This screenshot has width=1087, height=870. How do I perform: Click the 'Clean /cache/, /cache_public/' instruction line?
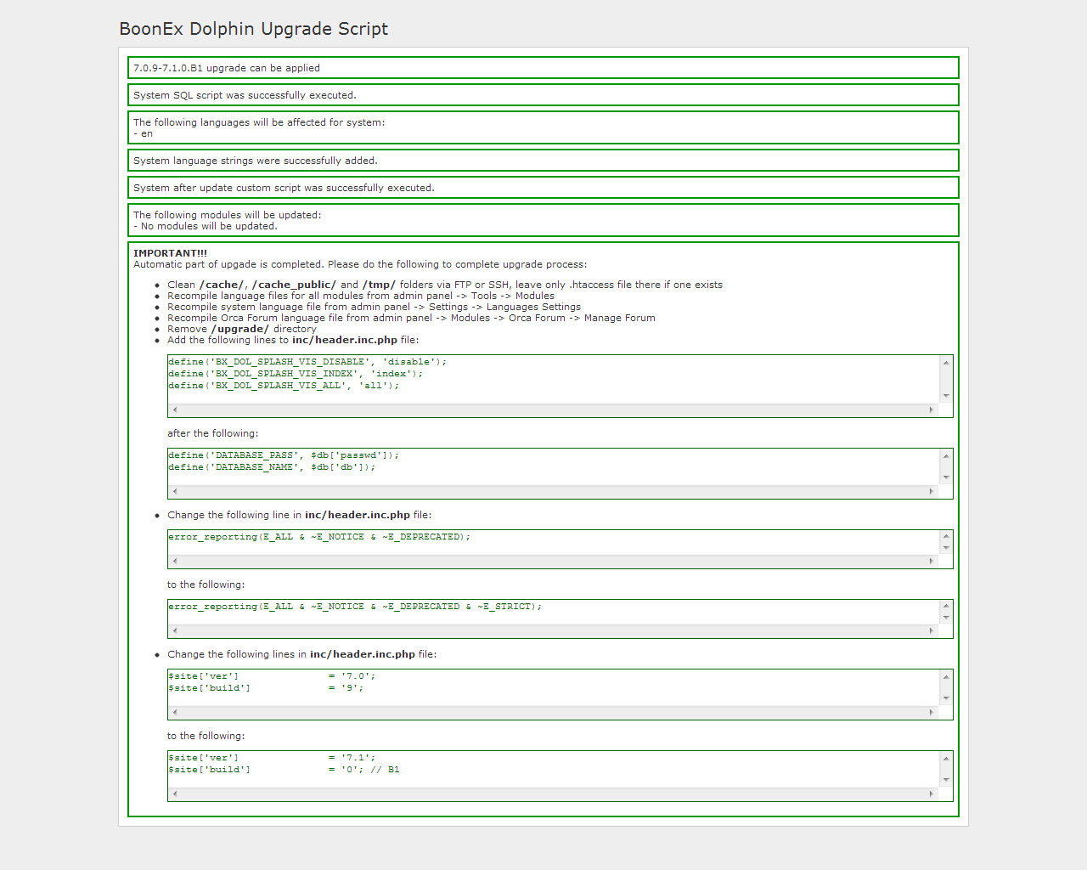445,285
